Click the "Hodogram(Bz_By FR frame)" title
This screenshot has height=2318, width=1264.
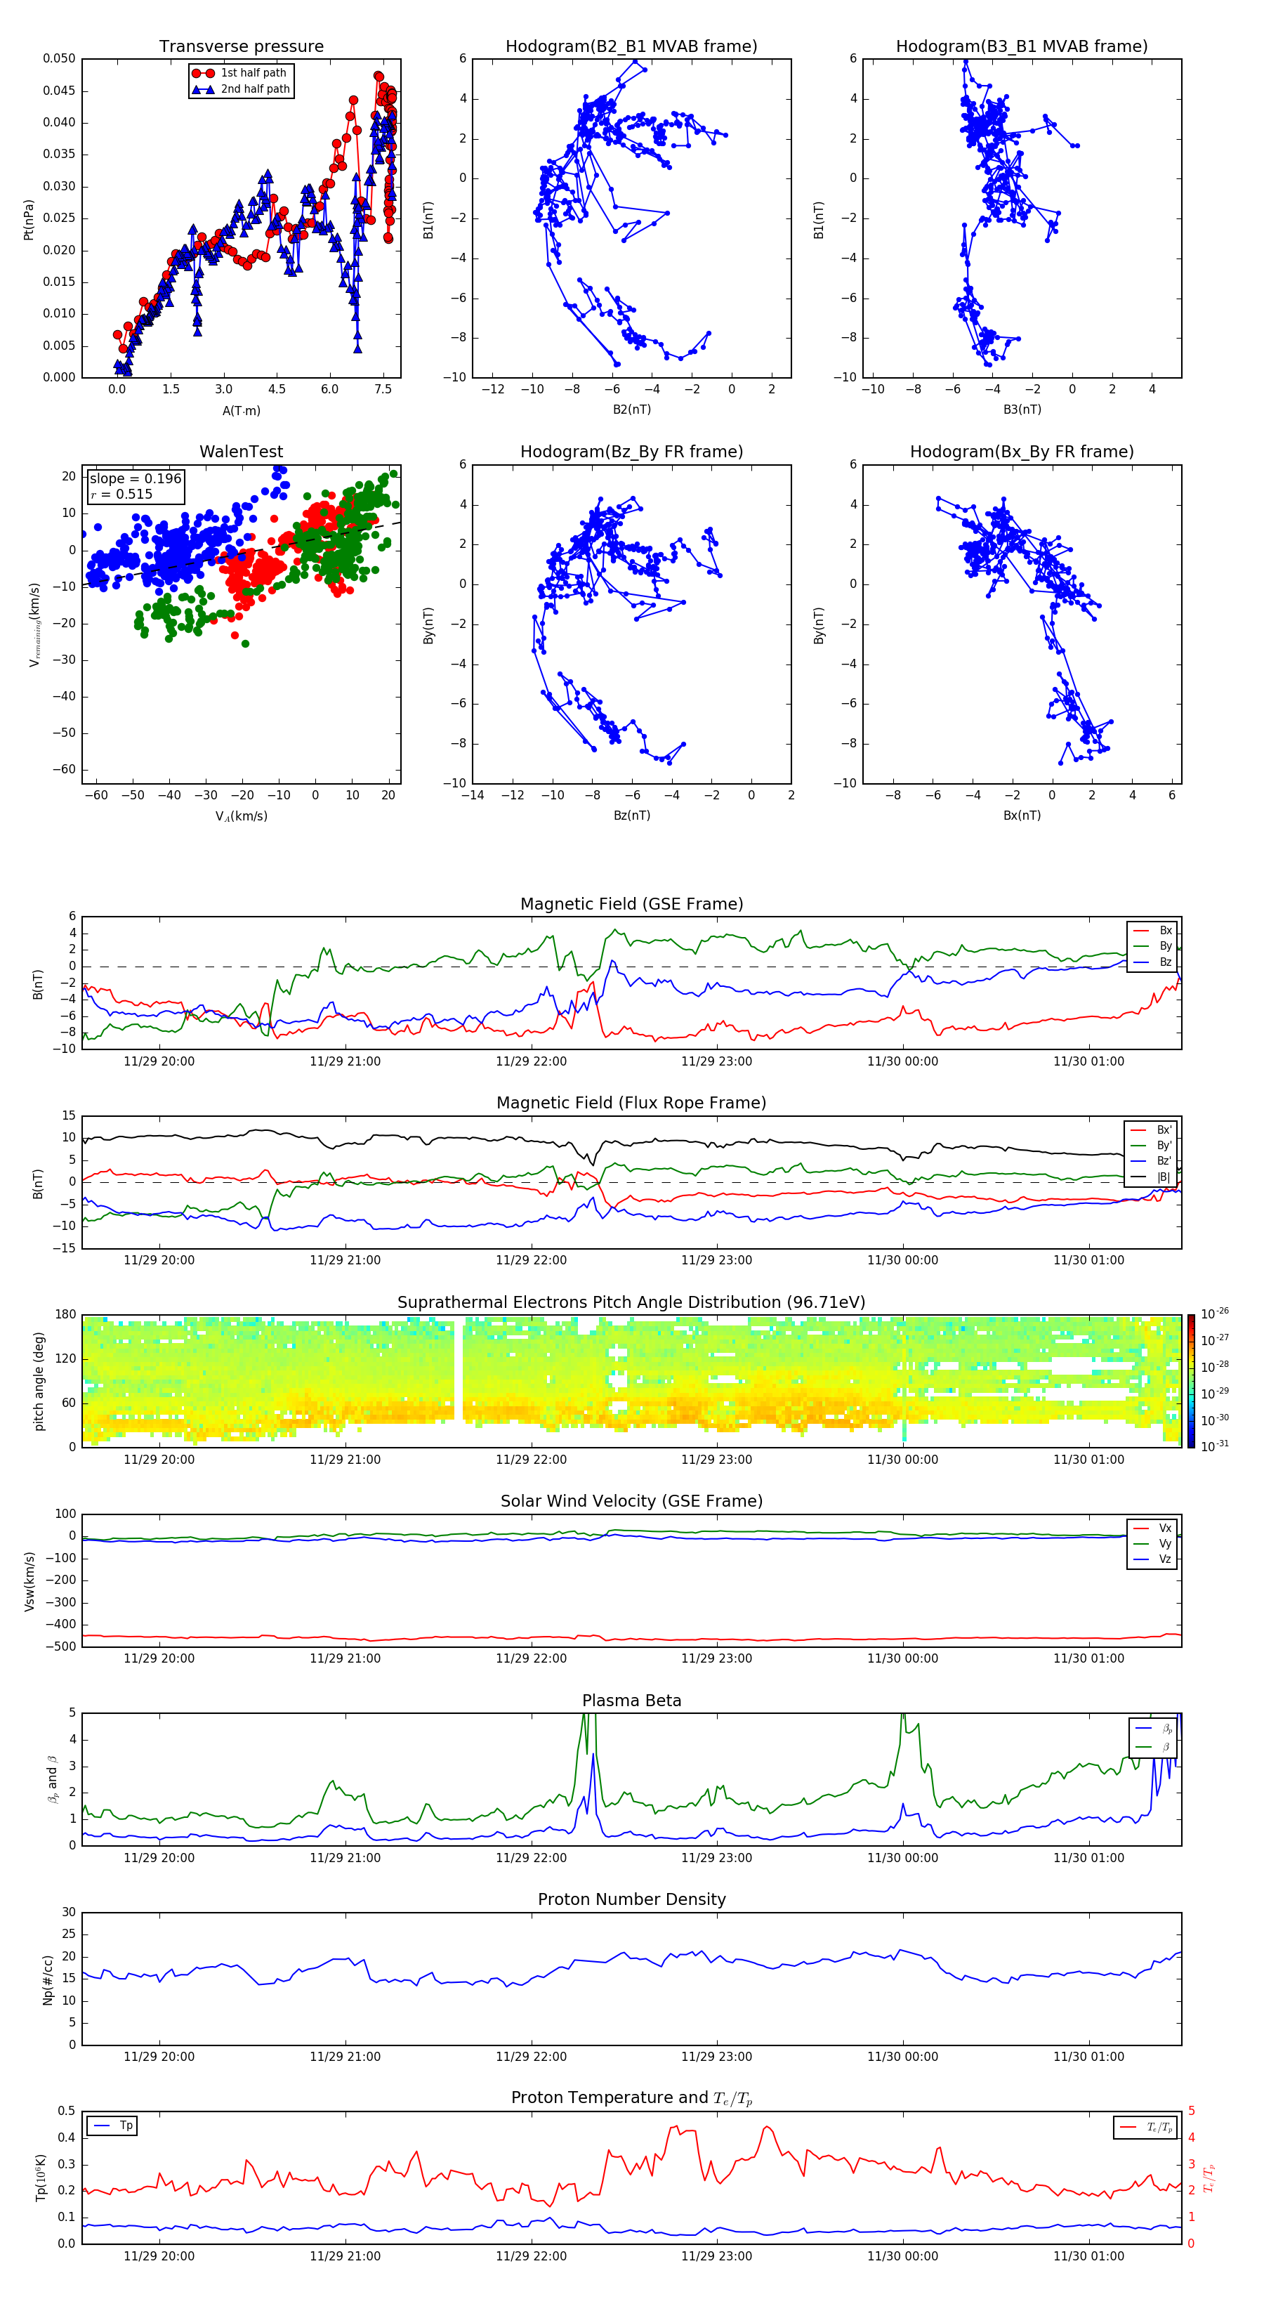pyautogui.click(x=631, y=452)
